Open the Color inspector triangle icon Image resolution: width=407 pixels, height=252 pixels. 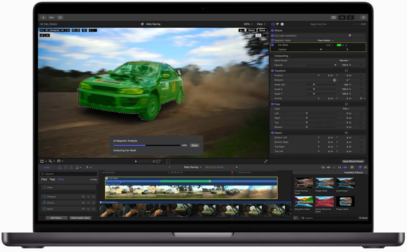click(x=278, y=24)
